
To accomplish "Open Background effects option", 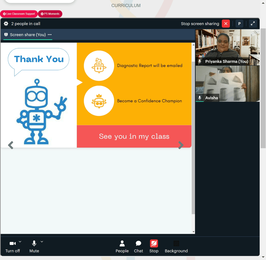I will 176,247.
